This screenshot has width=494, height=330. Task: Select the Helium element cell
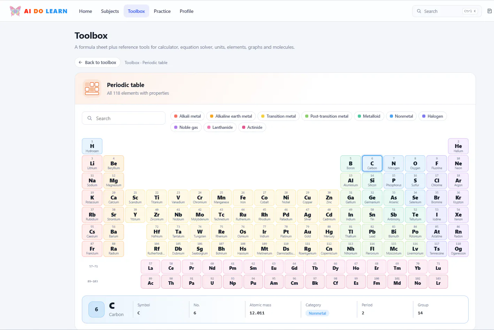point(458,146)
